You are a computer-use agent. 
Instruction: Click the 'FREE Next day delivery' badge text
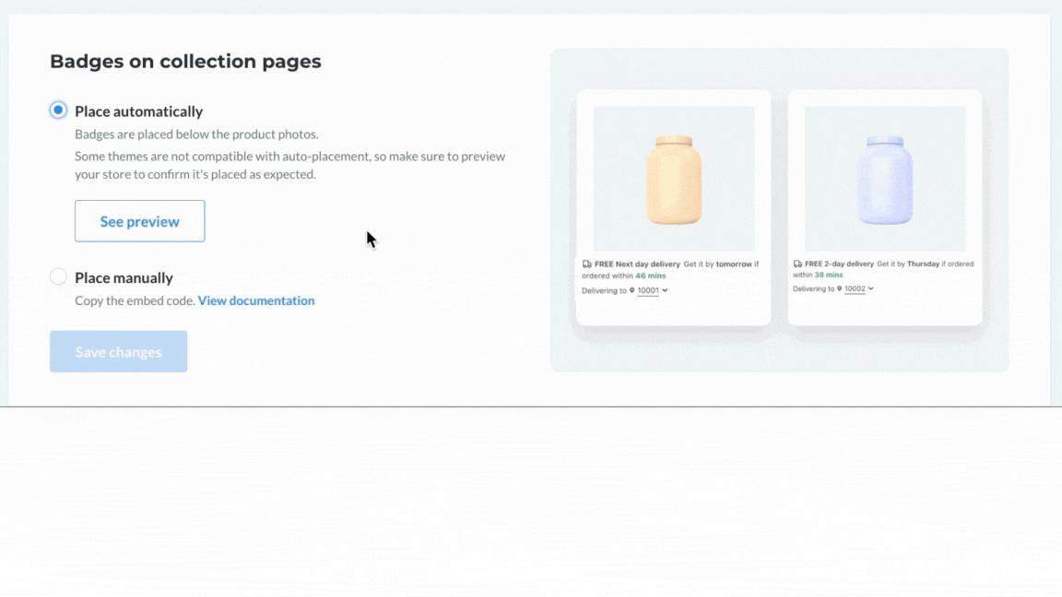pos(637,264)
